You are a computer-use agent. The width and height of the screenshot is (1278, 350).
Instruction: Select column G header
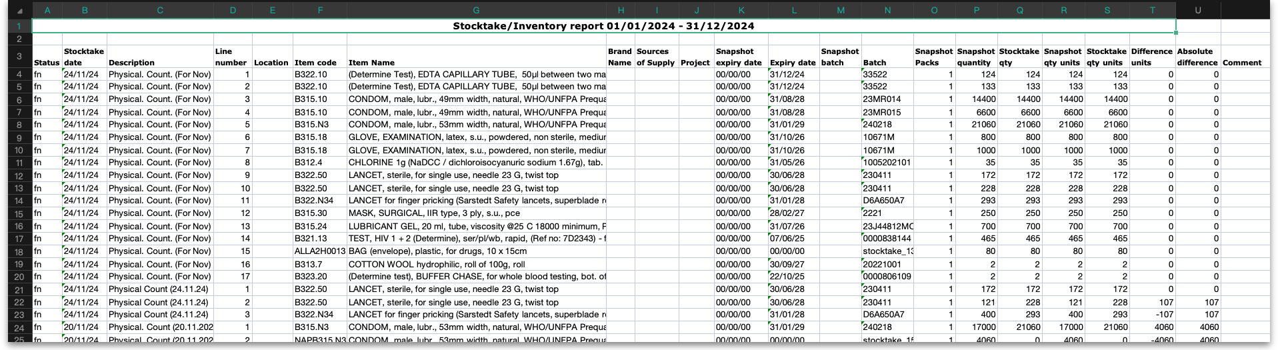[x=476, y=10]
